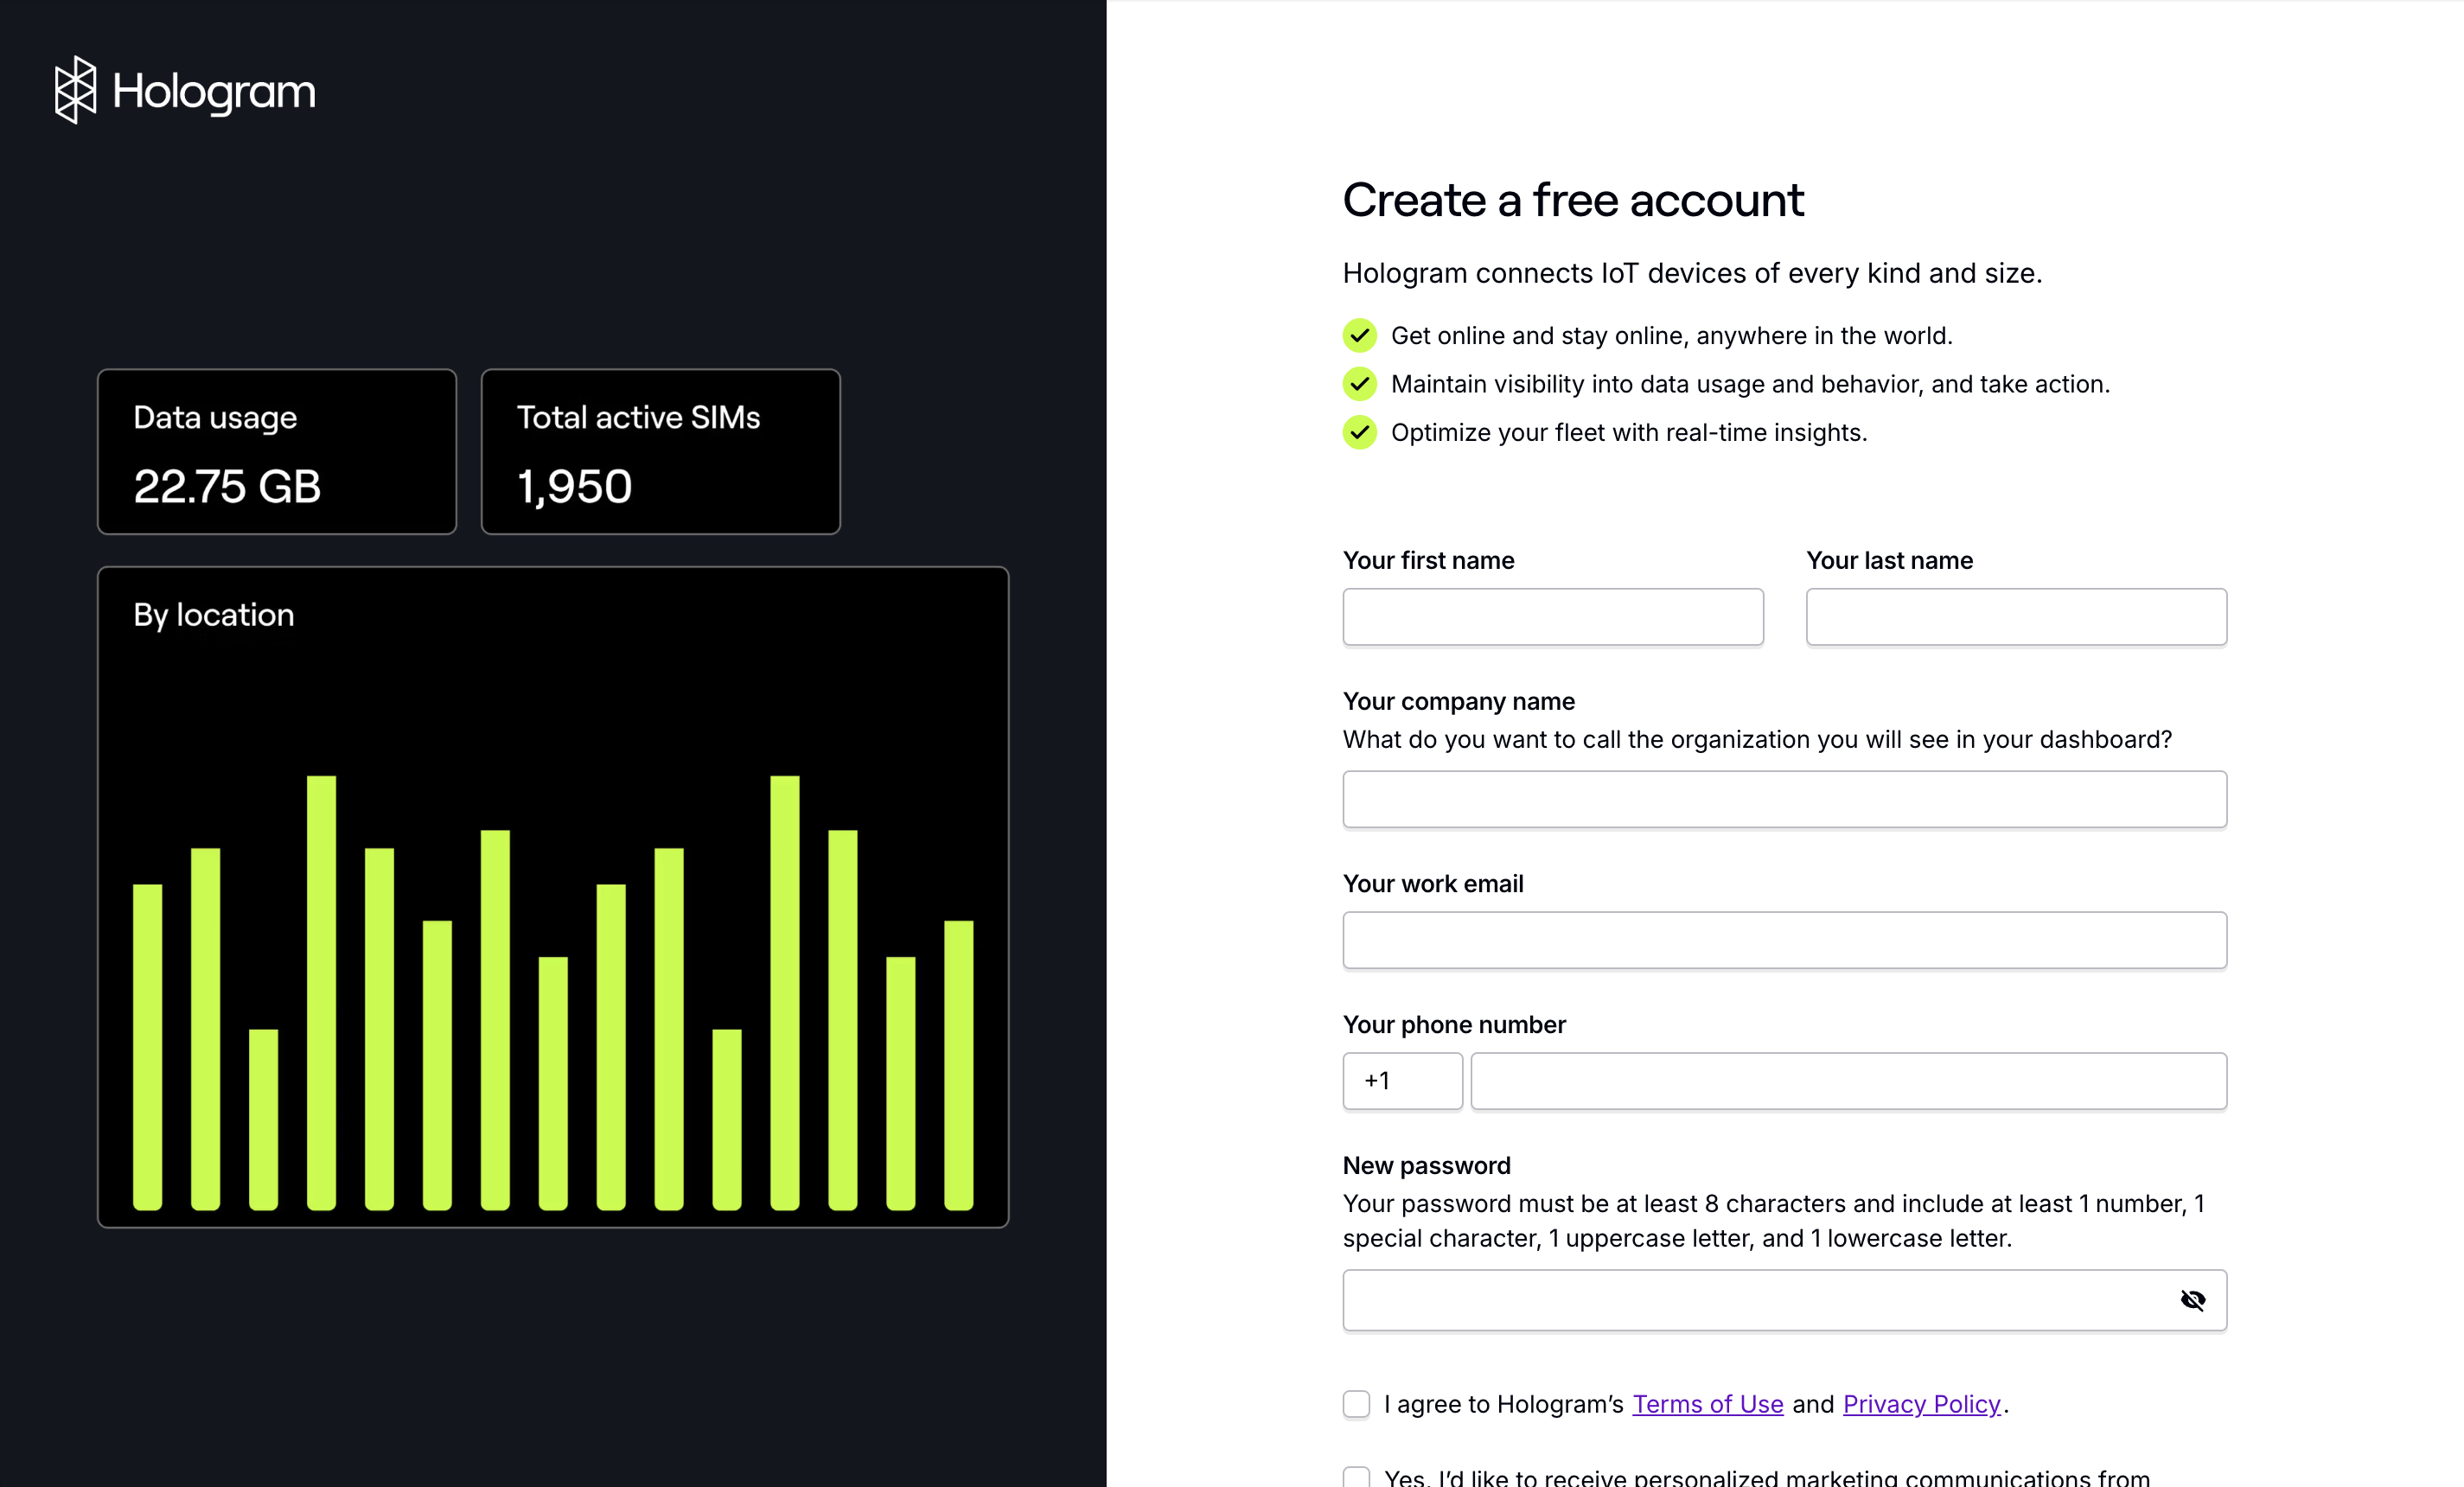The width and height of the screenshot is (2464, 1487).
Task: Click the checkmark beside "Maintain visibility into data usage"
Action: [x=1359, y=383]
